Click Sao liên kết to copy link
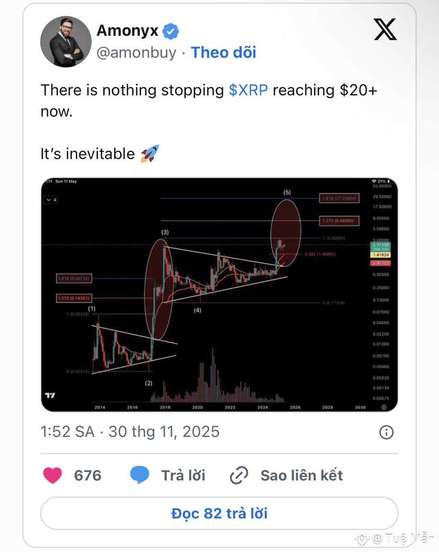The width and height of the screenshot is (439, 552). click(x=301, y=475)
